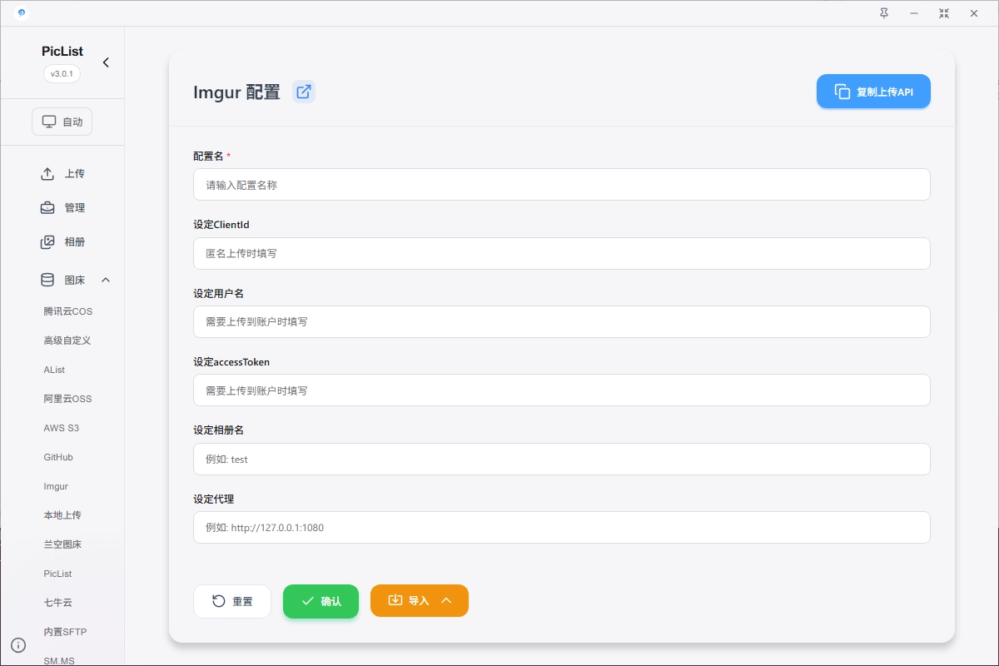The height and width of the screenshot is (666, 999).
Task: Select AWS S3 picture bed
Action: (61, 428)
